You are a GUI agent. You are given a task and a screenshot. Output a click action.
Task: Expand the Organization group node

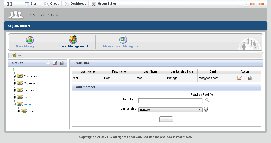(x=14, y=83)
